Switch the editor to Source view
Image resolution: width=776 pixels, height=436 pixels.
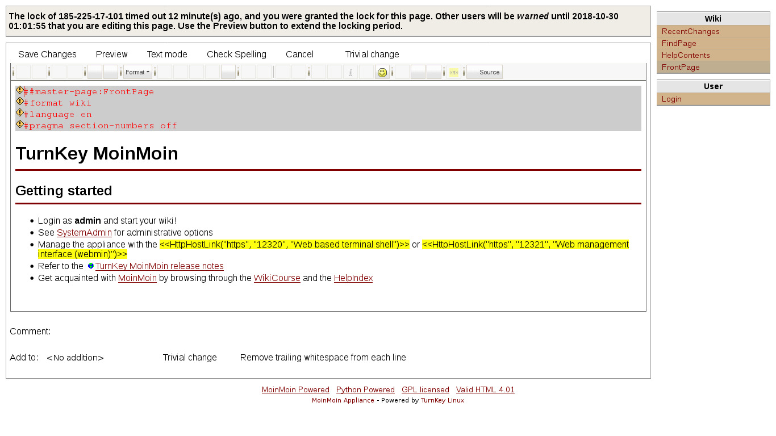point(485,72)
